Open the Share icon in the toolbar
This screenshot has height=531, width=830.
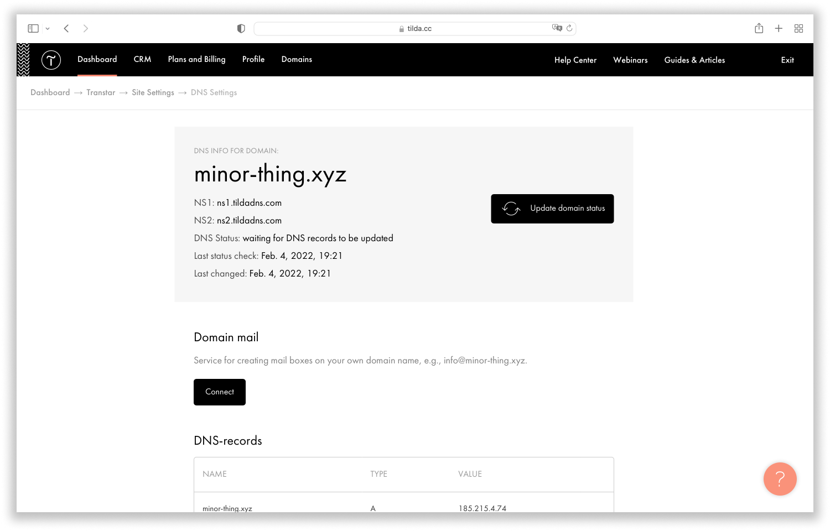(x=759, y=28)
